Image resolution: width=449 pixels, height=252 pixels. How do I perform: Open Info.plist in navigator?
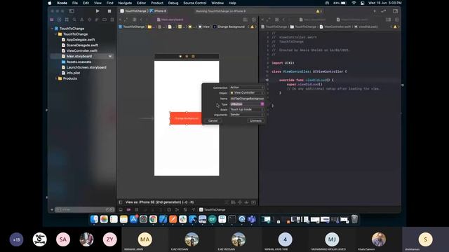(x=71, y=73)
